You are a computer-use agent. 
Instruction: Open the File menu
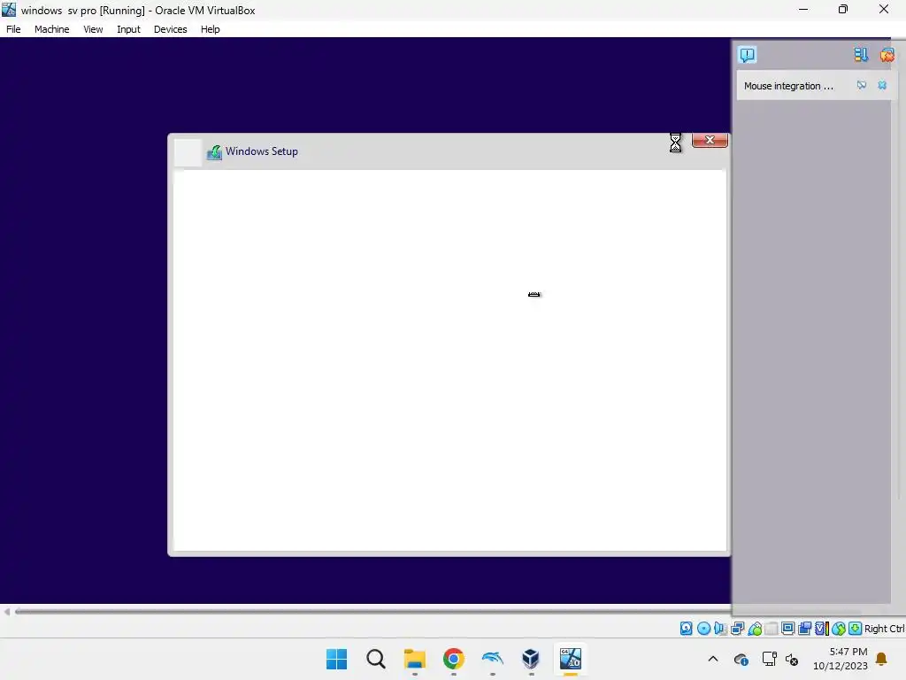tap(13, 29)
